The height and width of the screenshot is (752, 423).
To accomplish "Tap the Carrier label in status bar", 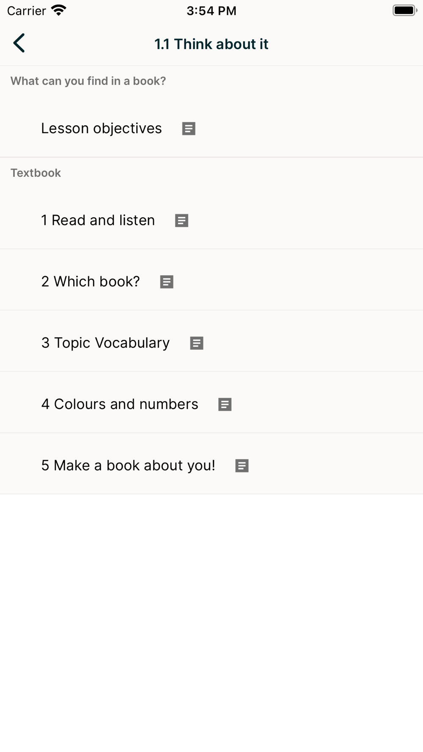I will pyautogui.click(x=27, y=11).
